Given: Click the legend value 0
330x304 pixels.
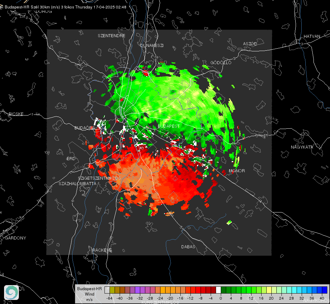Looking at the screenshot, I should pos(221,298).
